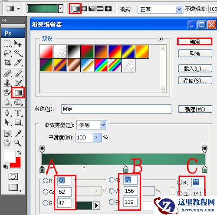Select the Brush tool
217x215 pixels.
point(18,73)
